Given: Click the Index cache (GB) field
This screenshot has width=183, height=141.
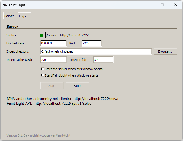Looking at the screenshot, I should (x=54, y=60).
